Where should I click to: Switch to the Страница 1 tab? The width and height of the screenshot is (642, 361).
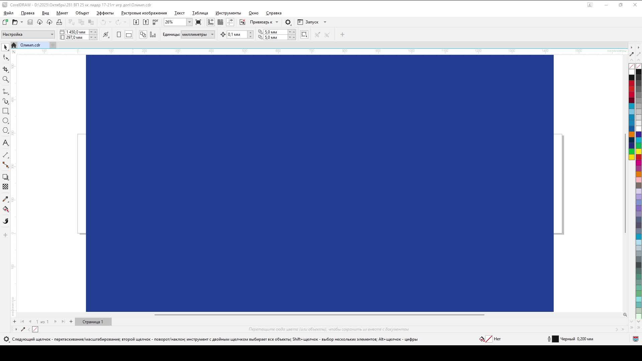[x=93, y=322]
